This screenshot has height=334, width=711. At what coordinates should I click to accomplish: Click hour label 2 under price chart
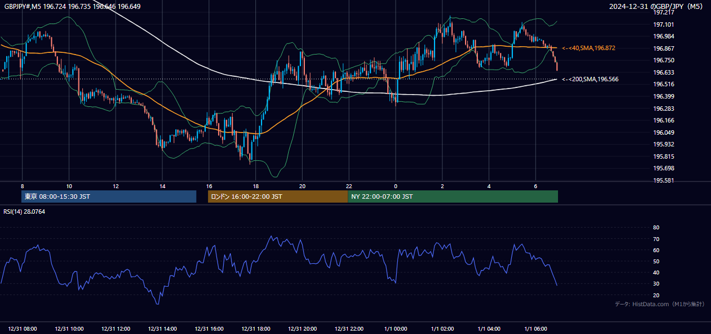tap(442, 186)
